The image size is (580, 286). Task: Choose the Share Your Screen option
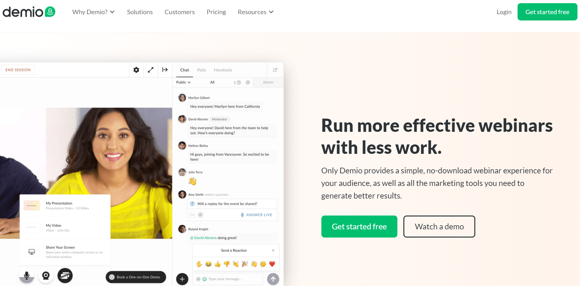coord(65,252)
